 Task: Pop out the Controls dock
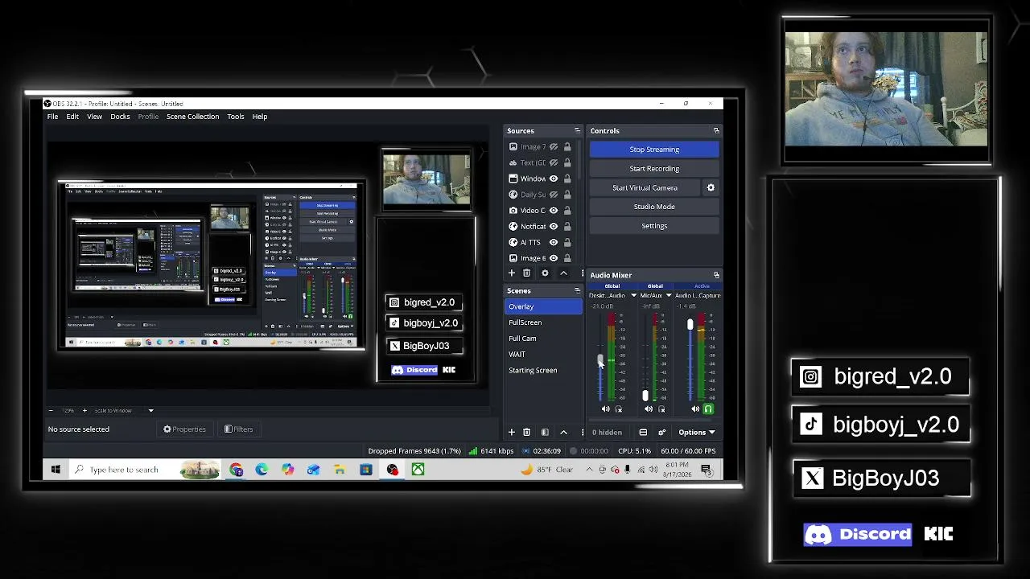pyautogui.click(x=716, y=130)
